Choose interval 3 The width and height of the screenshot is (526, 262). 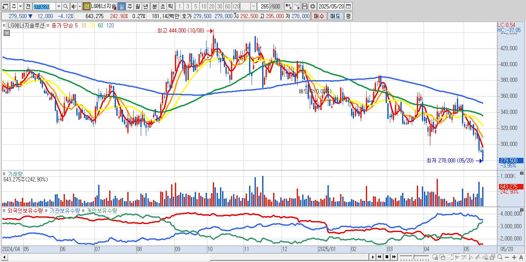click(188, 6)
